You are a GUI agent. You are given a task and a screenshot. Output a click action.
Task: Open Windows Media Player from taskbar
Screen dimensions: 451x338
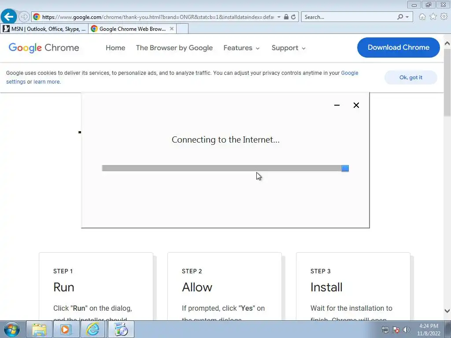tap(66, 329)
